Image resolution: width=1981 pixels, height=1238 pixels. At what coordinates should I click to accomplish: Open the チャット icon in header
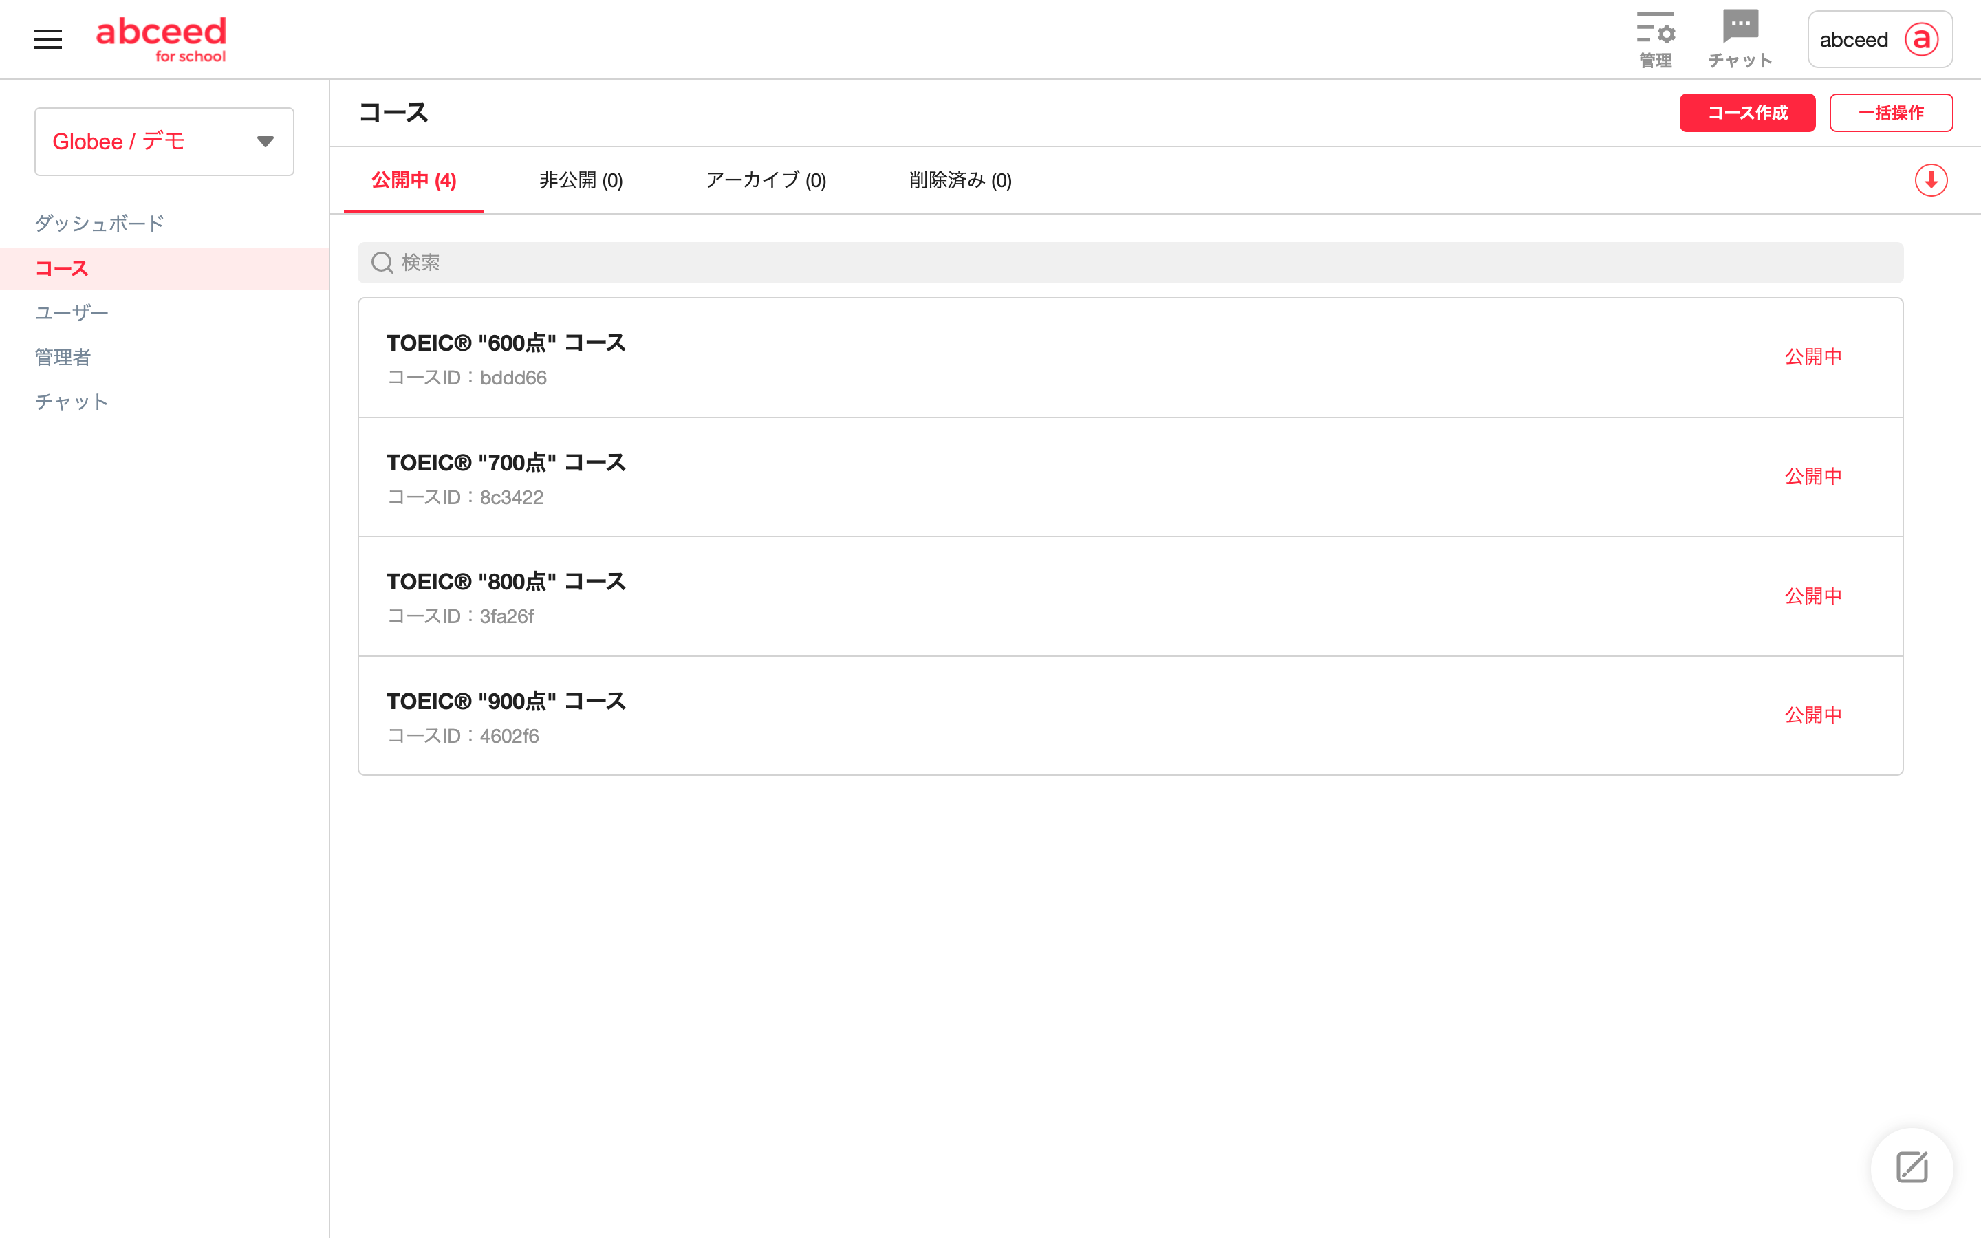pos(1740,39)
